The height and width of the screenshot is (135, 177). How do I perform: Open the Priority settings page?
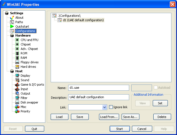point(25,111)
